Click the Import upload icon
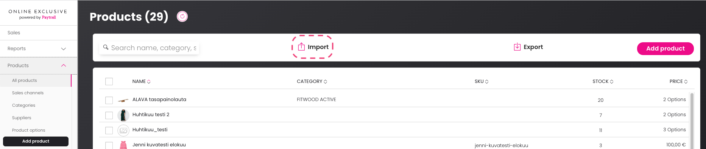This screenshot has width=706, height=149. pos(301,47)
